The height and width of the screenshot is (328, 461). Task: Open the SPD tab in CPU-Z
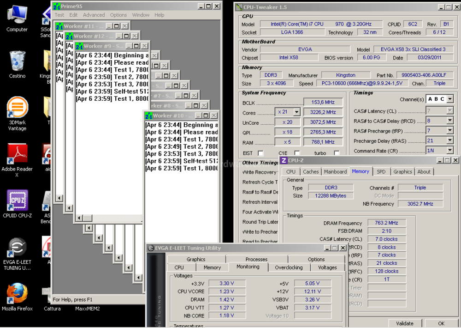point(381,172)
